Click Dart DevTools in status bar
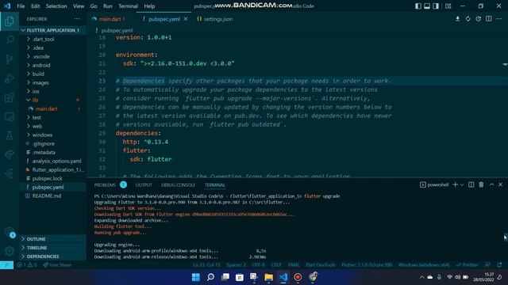 tap(321, 265)
